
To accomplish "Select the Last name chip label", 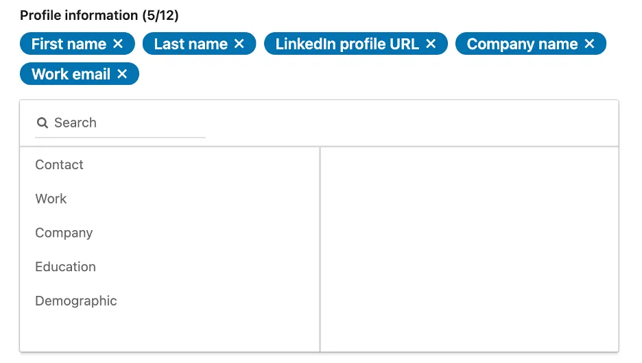I will click(191, 44).
